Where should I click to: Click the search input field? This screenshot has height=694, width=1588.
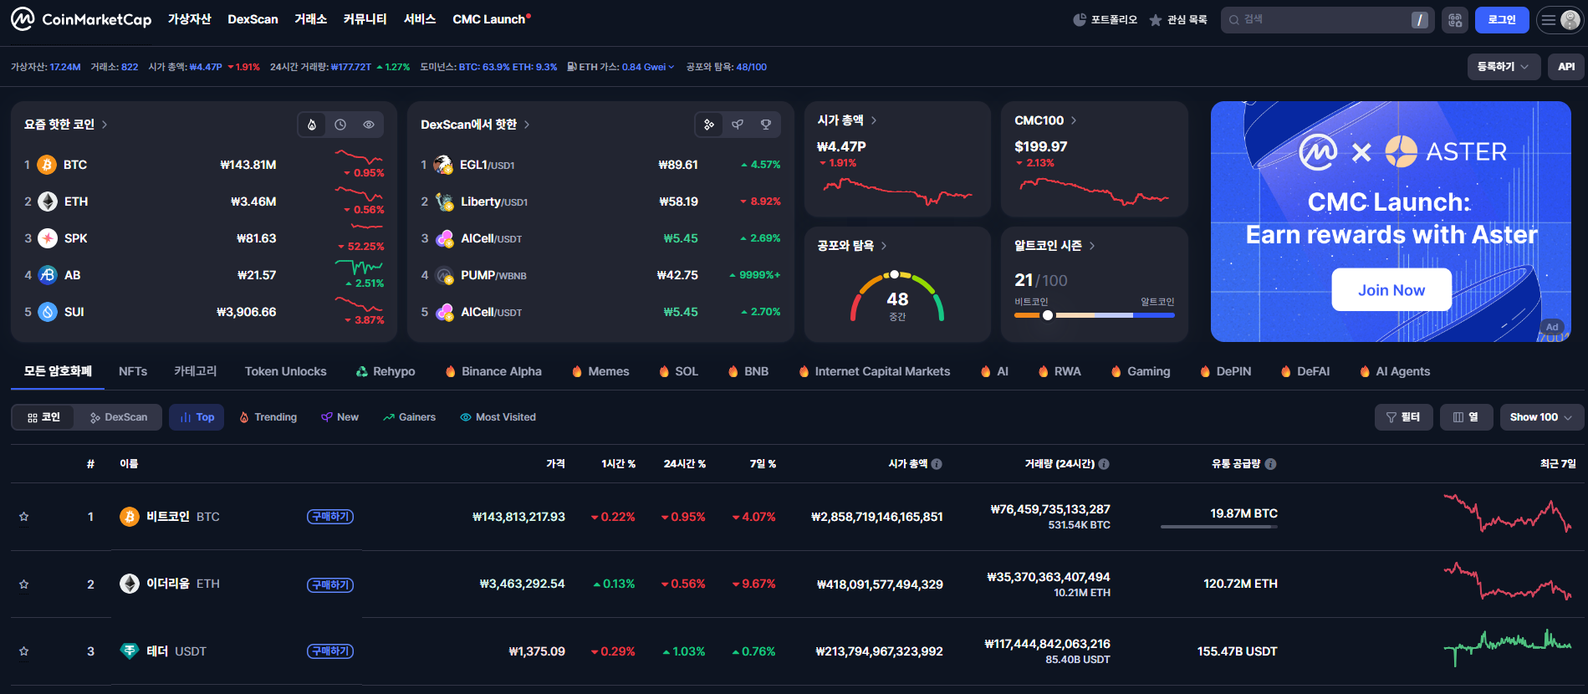pyautogui.click(x=1327, y=19)
